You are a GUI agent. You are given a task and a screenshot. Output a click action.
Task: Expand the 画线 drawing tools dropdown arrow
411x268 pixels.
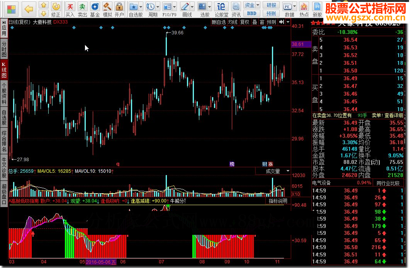pyautogui.click(x=192, y=7)
